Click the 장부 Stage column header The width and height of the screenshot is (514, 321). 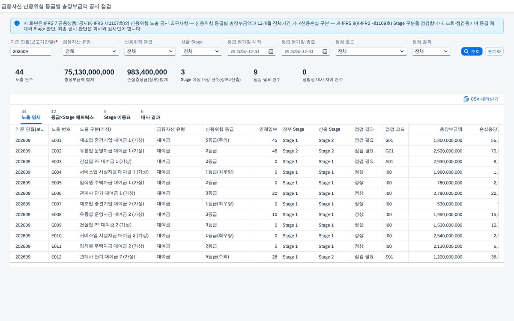298,129
